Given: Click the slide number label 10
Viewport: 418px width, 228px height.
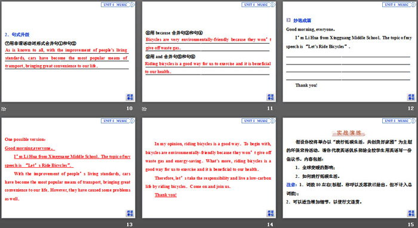Looking at the screenshot, I should (x=130, y=109).
